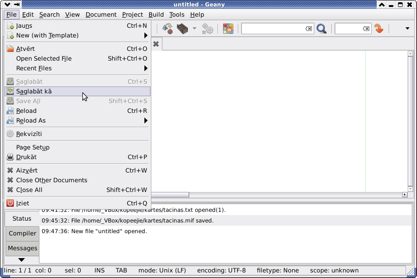The image size is (417, 278).
Task: Expand the Recent Files submenu
Action: coord(78,68)
